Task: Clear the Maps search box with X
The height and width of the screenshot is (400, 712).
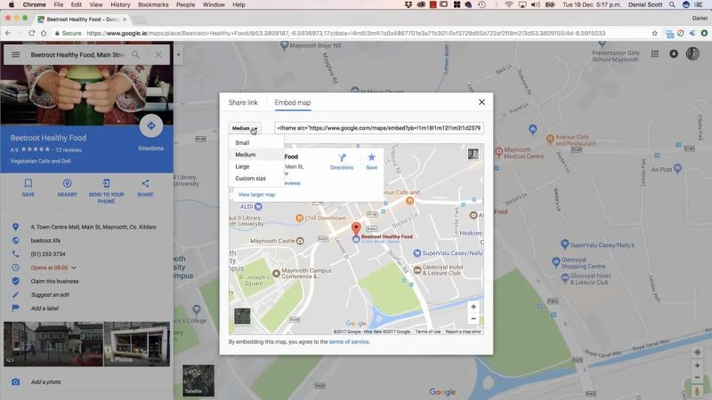Action: tap(158, 54)
